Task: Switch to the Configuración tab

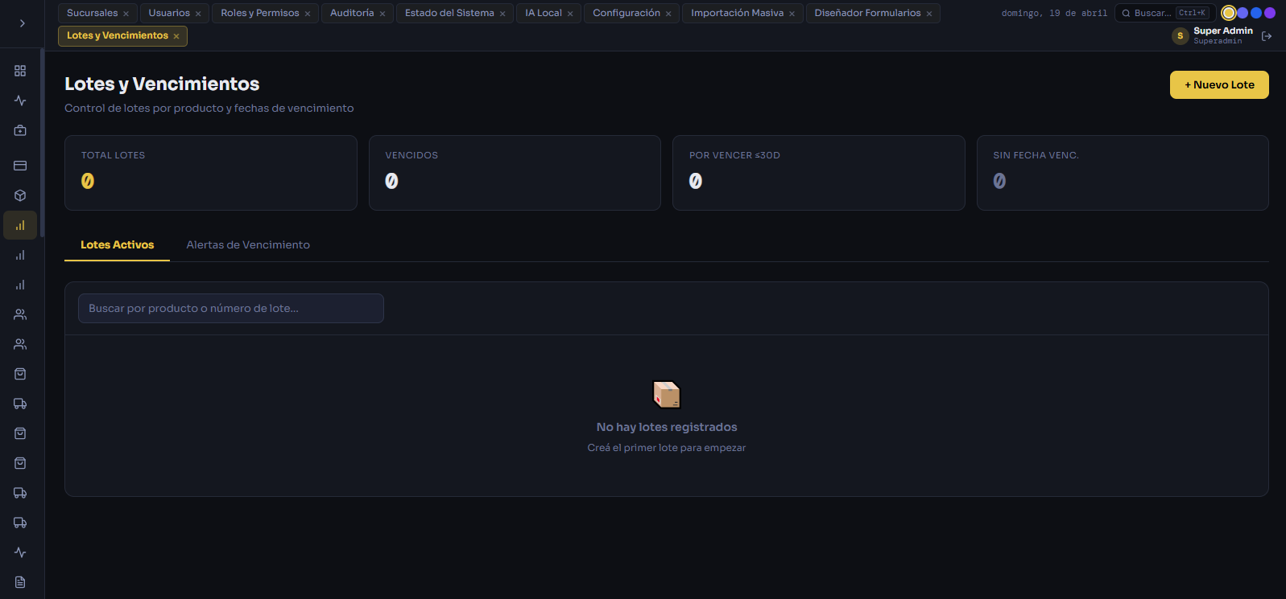Action: 626,13
